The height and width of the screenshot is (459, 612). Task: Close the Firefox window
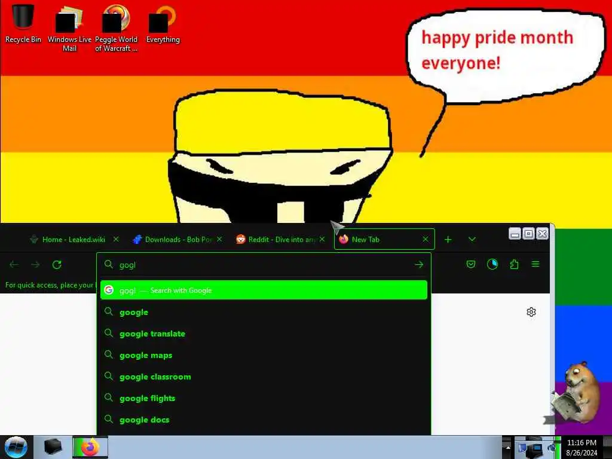pos(542,234)
